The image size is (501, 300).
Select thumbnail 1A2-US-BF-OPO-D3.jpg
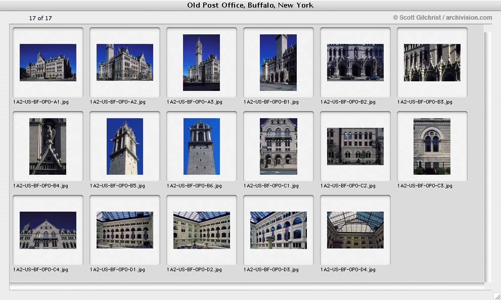tap(279, 230)
